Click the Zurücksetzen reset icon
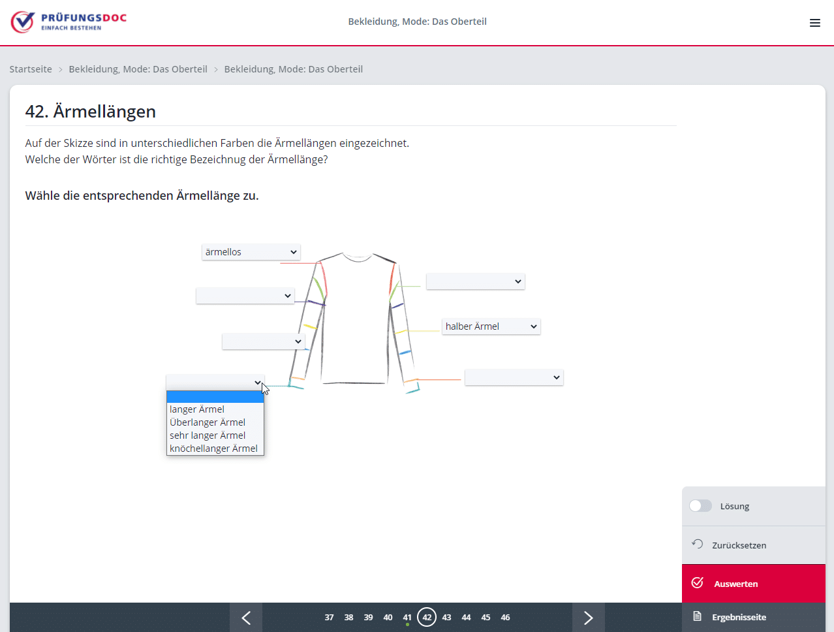The image size is (834, 632). pyautogui.click(x=697, y=545)
